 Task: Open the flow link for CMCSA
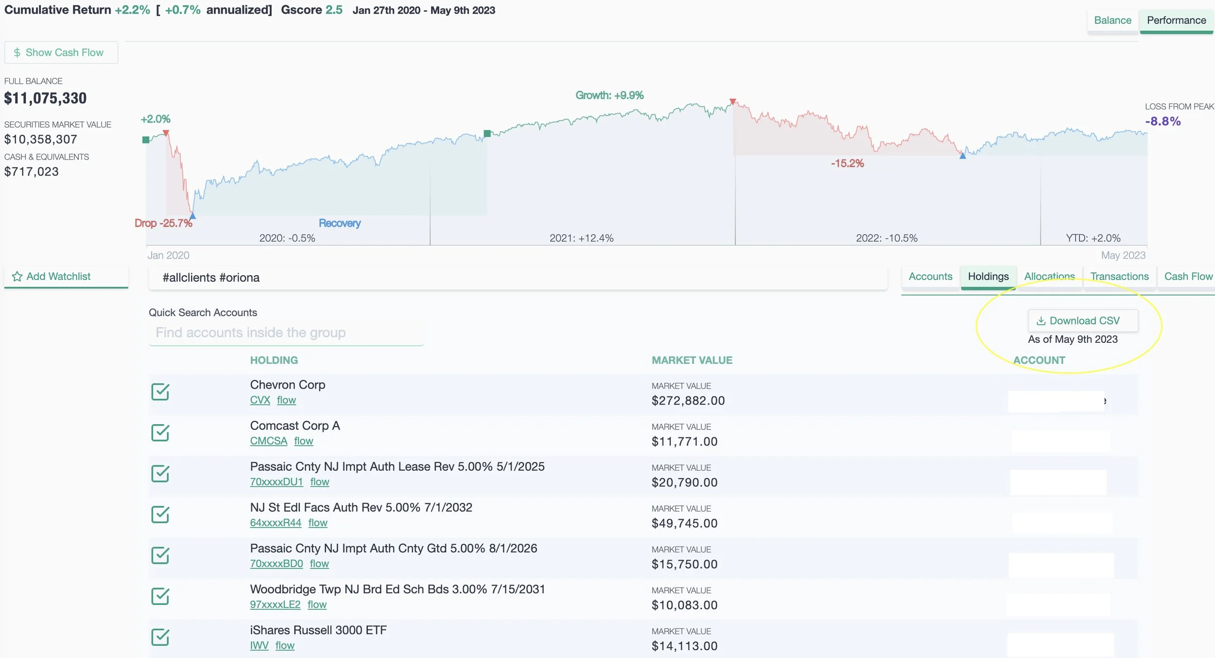tap(303, 441)
